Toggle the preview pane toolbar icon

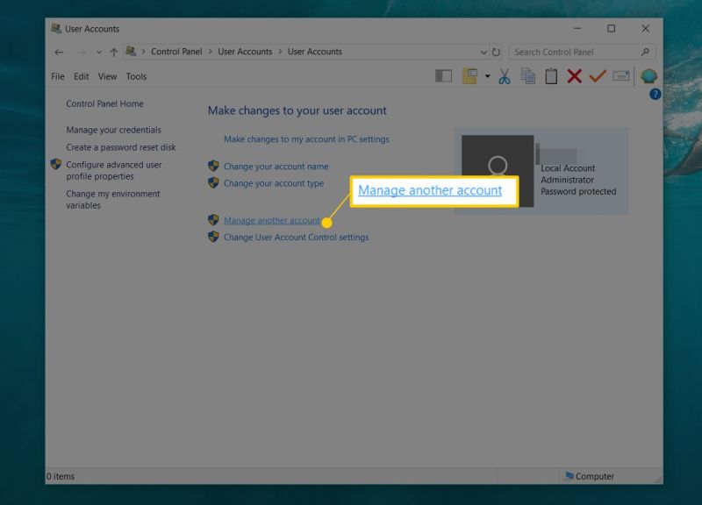point(444,76)
